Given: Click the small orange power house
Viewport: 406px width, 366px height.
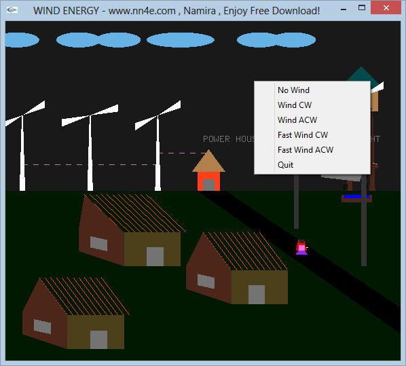Looking at the screenshot, I should click(x=208, y=171).
